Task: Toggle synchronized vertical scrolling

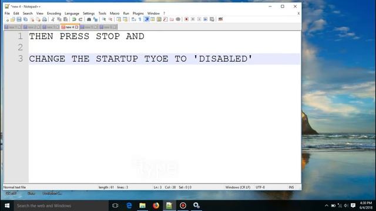Action: tap(119, 19)
